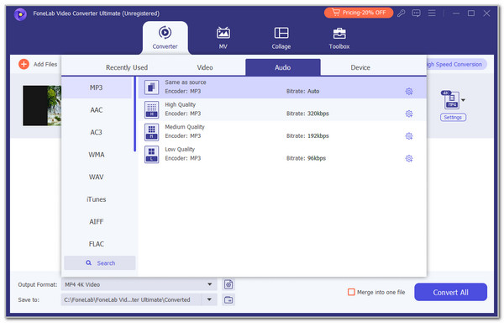Viewport: 504px width, 323px height.
Task: Open the Converter tab
Action: [x=165, y=37]
